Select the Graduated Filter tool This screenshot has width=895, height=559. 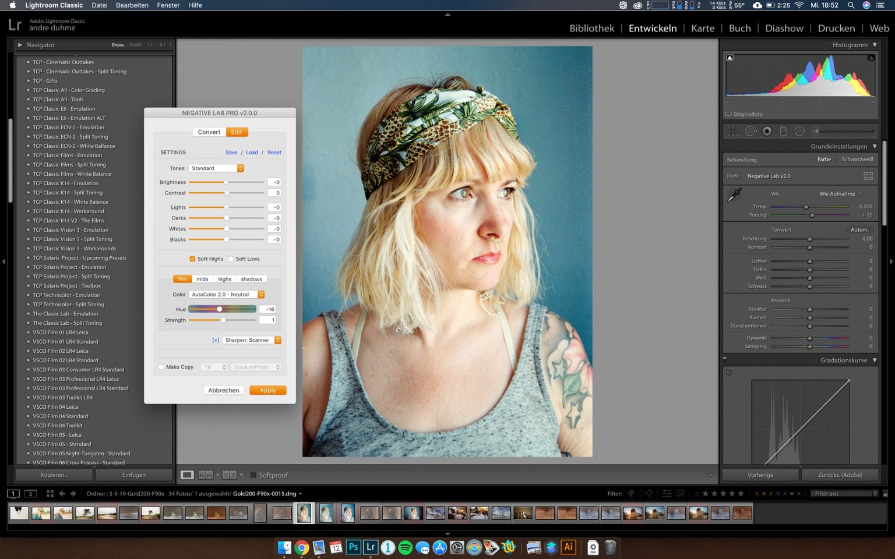783,130
